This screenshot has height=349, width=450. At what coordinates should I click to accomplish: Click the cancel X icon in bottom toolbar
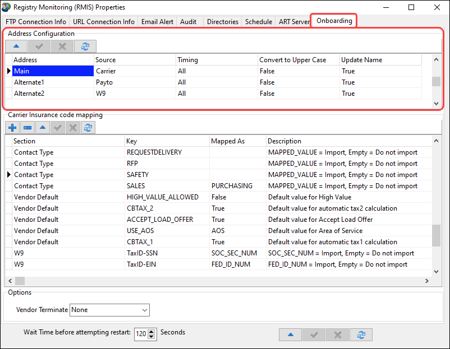pos(338,334)
